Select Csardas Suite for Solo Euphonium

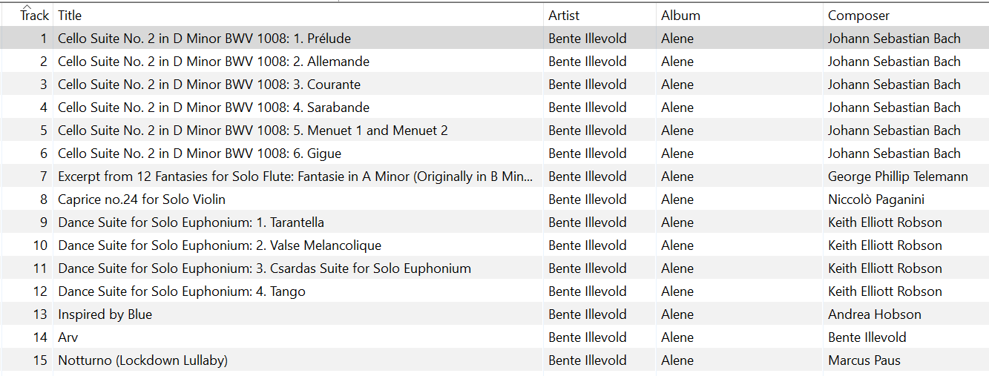pos(264,268)
